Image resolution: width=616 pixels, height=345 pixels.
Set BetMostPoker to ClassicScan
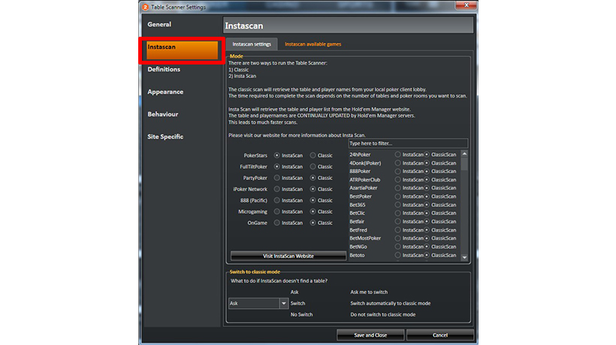[x=427, y=238]
